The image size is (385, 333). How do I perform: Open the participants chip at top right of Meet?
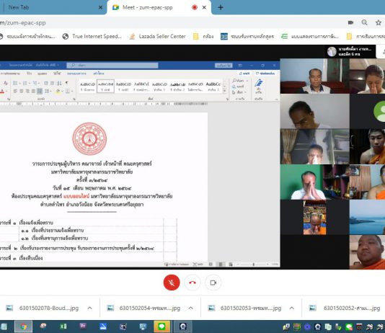pyautogui.click(x=350, y=51)
